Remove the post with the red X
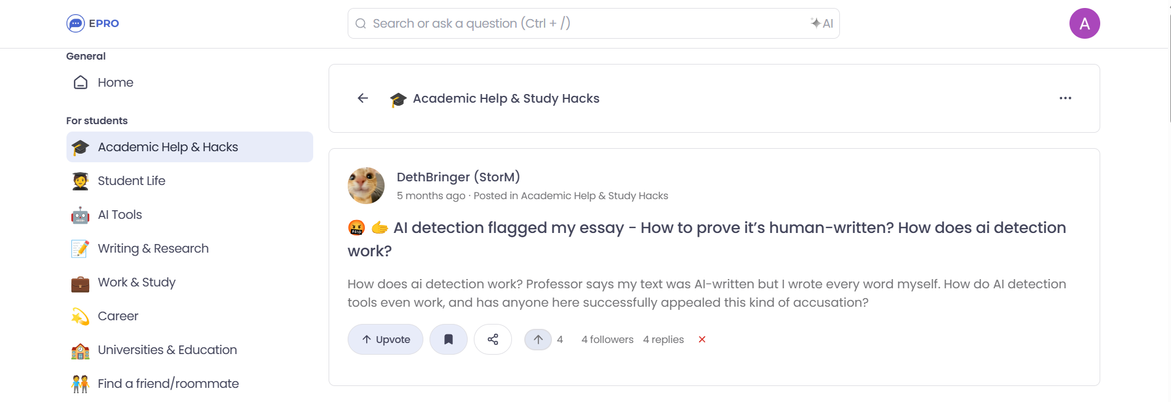The height and width of the screenshot is (402, 1171). point(701,339)
